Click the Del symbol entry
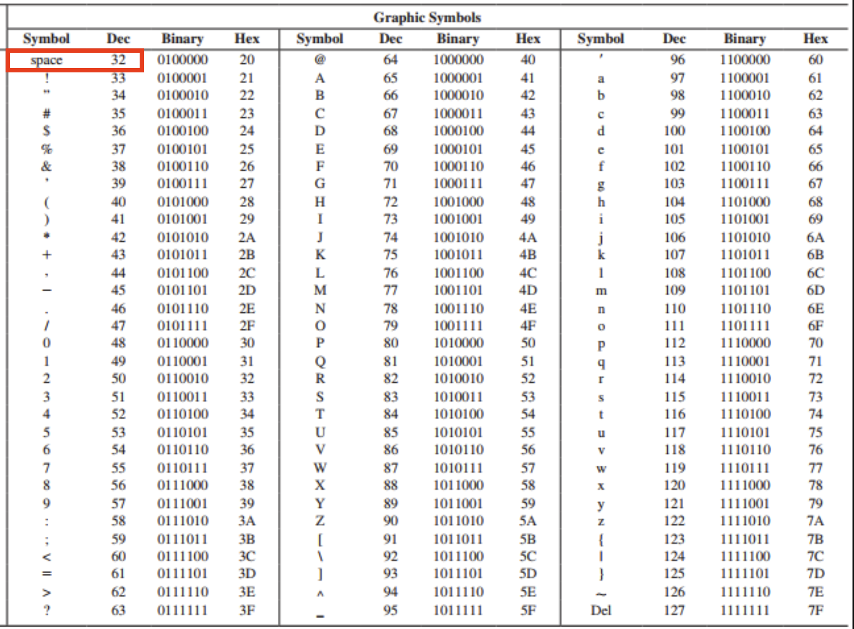 pyautogui.click(x=601, y=610)
